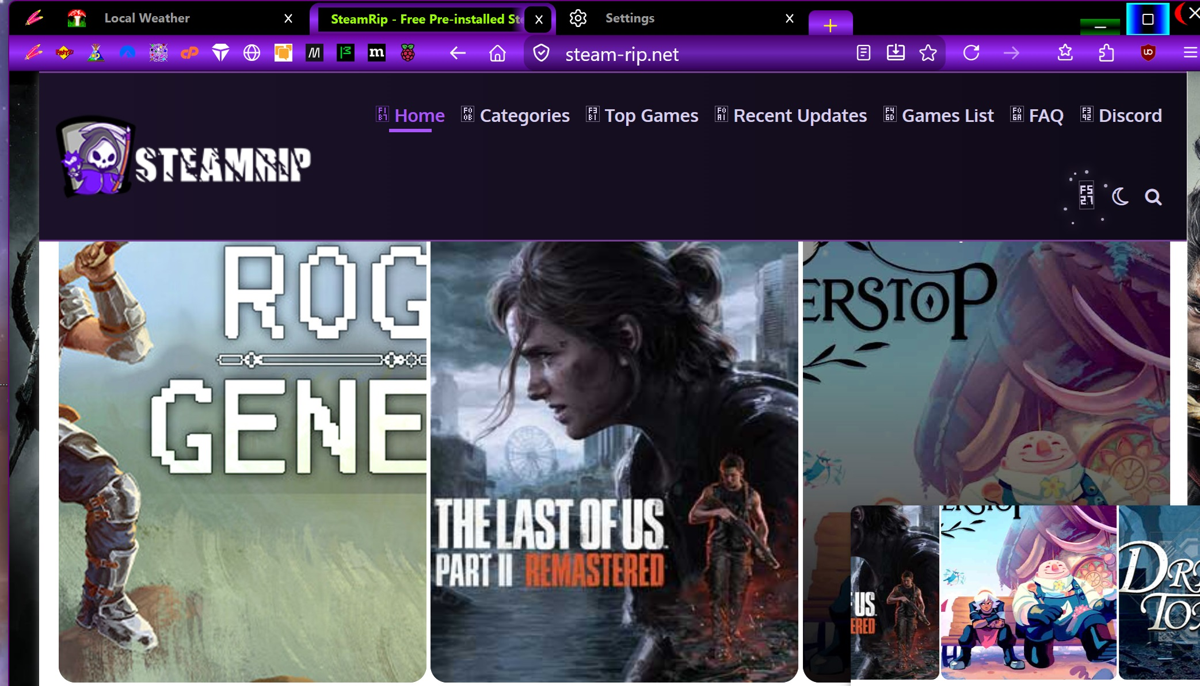Open the FRITZ! bookmark
Screen dimensions: 1200x686
pyautogui.click(x=64, y=53)
